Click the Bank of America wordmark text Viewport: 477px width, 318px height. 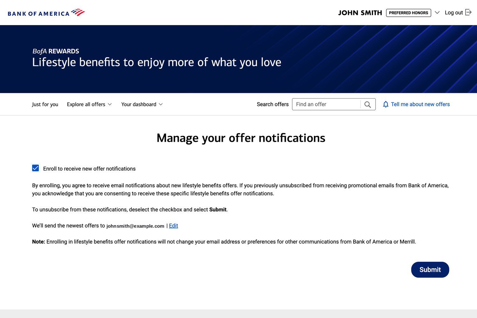click(x=38, y=14)
